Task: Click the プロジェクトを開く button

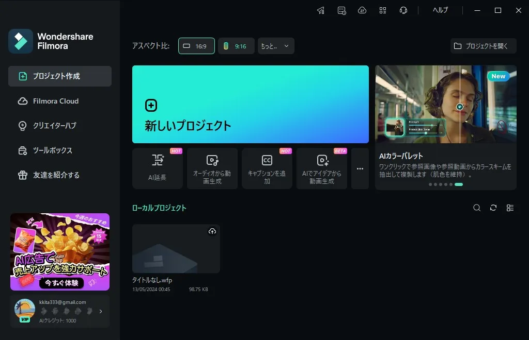Action: [483, 46]
